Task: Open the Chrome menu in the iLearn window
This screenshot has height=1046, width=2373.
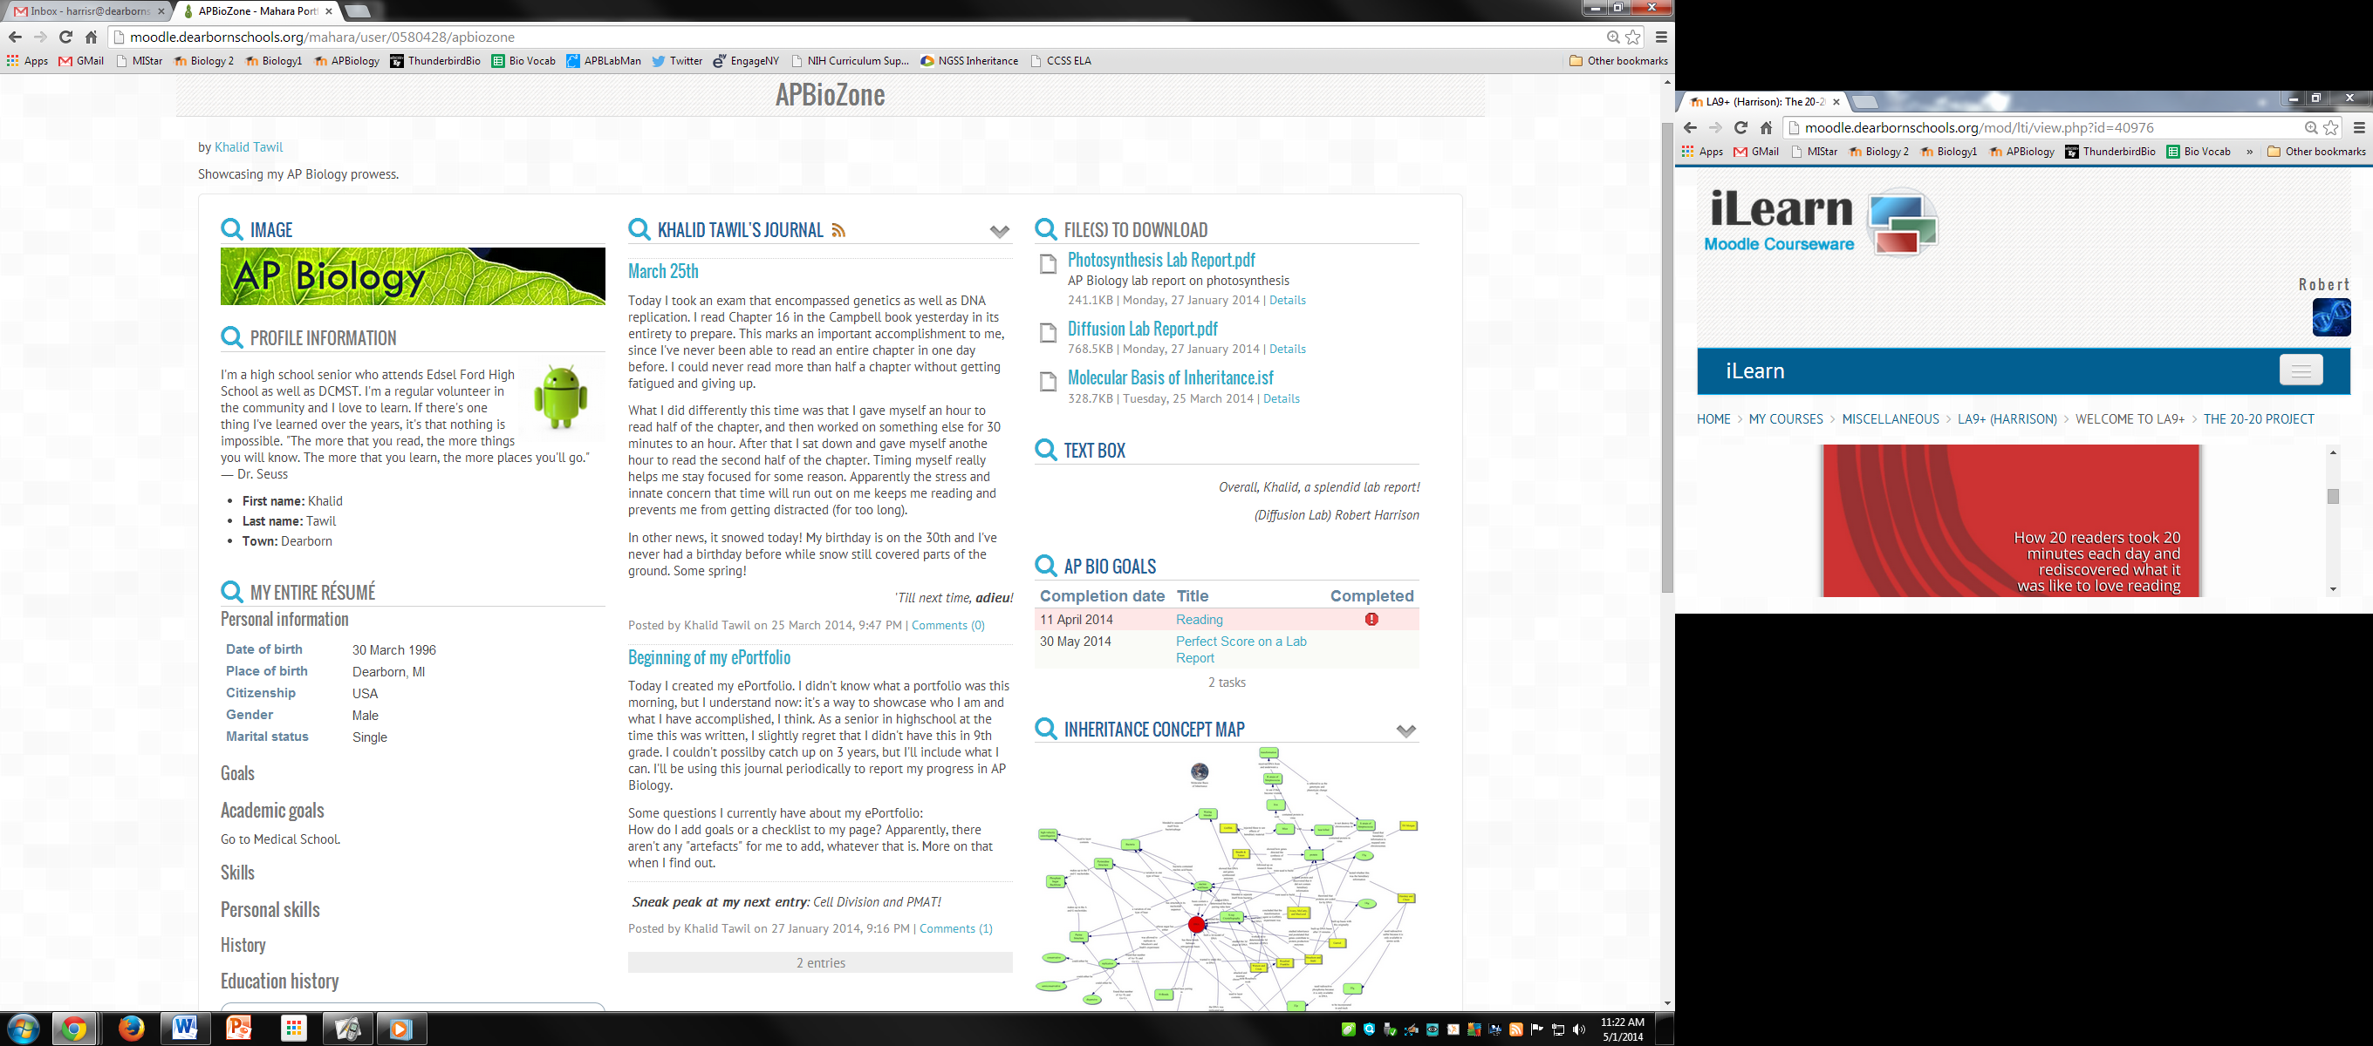Action: click(x=2359, y=128)
